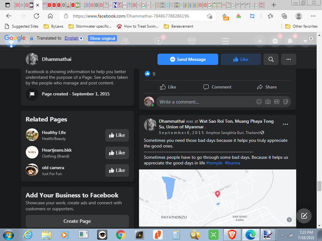Launch Internet Explorer from the taskbar
The image size is (322, 241).
pos(28,235)
